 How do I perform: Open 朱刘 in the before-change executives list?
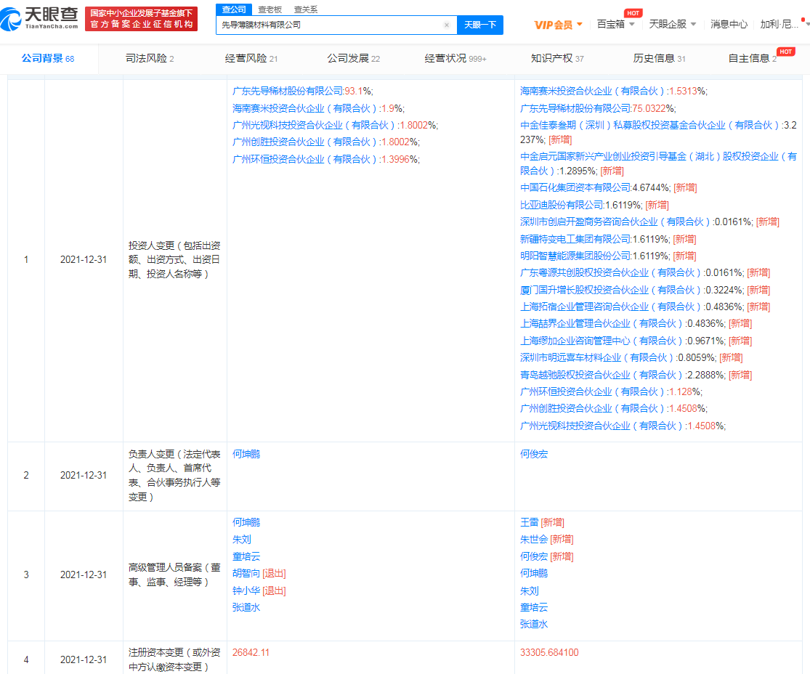242,540
